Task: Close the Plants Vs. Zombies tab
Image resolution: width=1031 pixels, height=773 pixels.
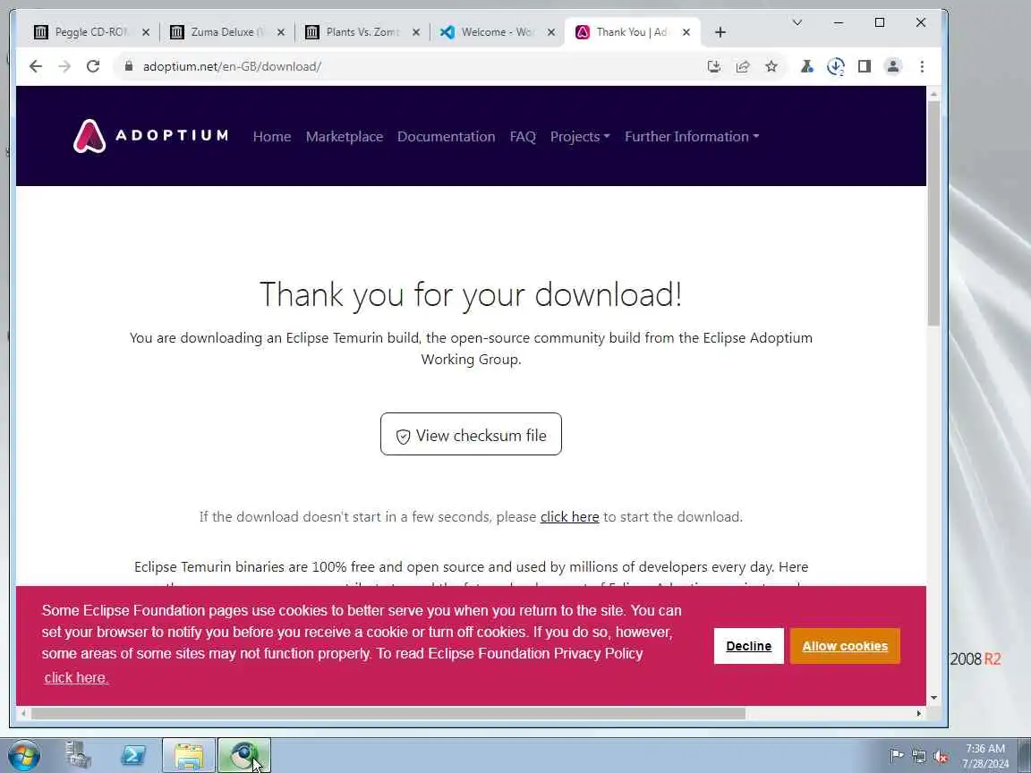Action: click(415, 32)
